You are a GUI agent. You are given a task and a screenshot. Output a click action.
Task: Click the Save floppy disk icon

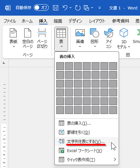click(x=56, y=8)
